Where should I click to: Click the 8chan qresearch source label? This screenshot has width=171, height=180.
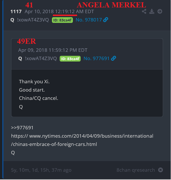coord(136,170)
